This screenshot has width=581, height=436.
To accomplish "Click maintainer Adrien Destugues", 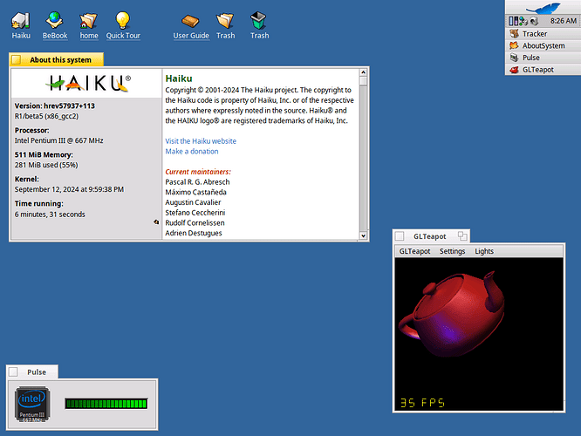I will (x=194, y=233).
